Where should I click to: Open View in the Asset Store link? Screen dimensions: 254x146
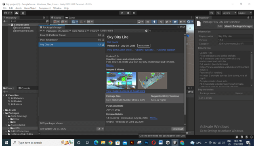pos(119,50)
